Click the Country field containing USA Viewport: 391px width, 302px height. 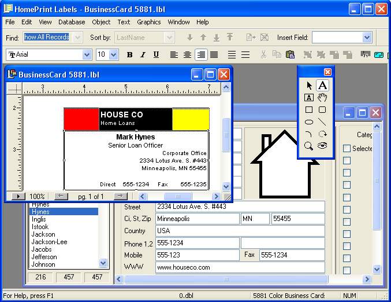240,231
